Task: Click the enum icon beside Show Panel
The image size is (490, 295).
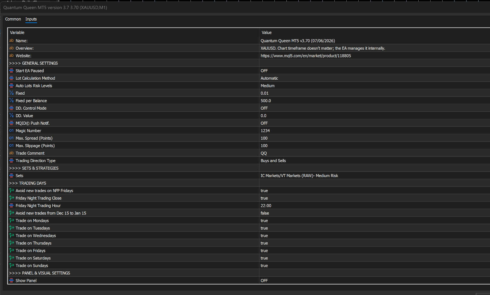Action: 11,281
